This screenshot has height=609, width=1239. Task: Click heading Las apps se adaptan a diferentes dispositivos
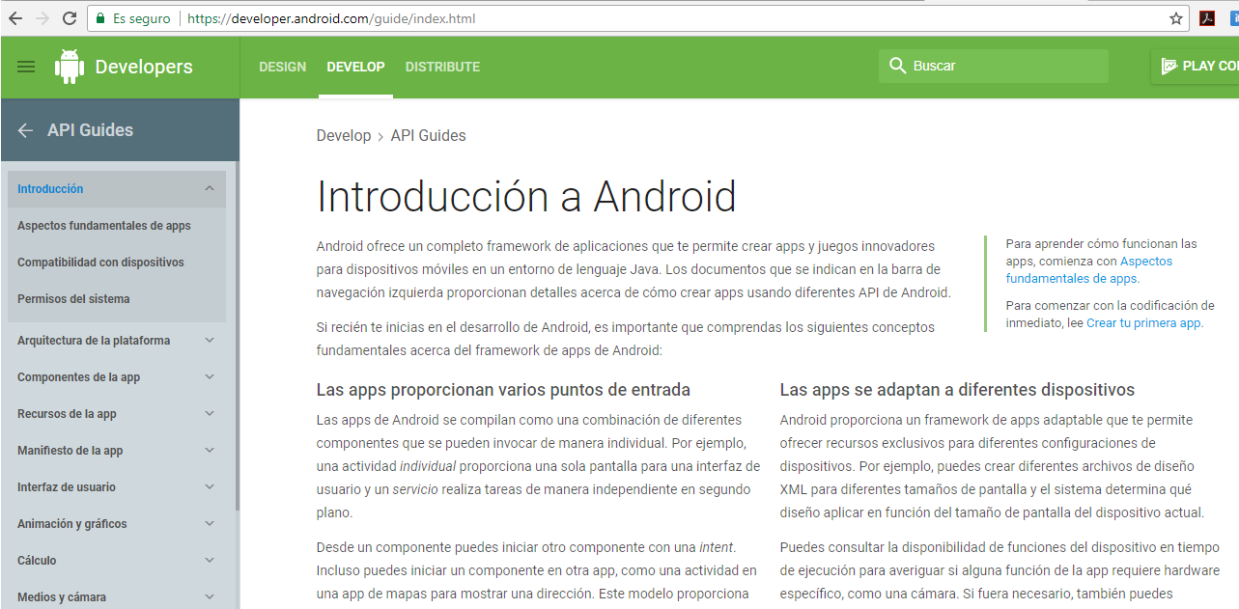click(x=957, y=390)
